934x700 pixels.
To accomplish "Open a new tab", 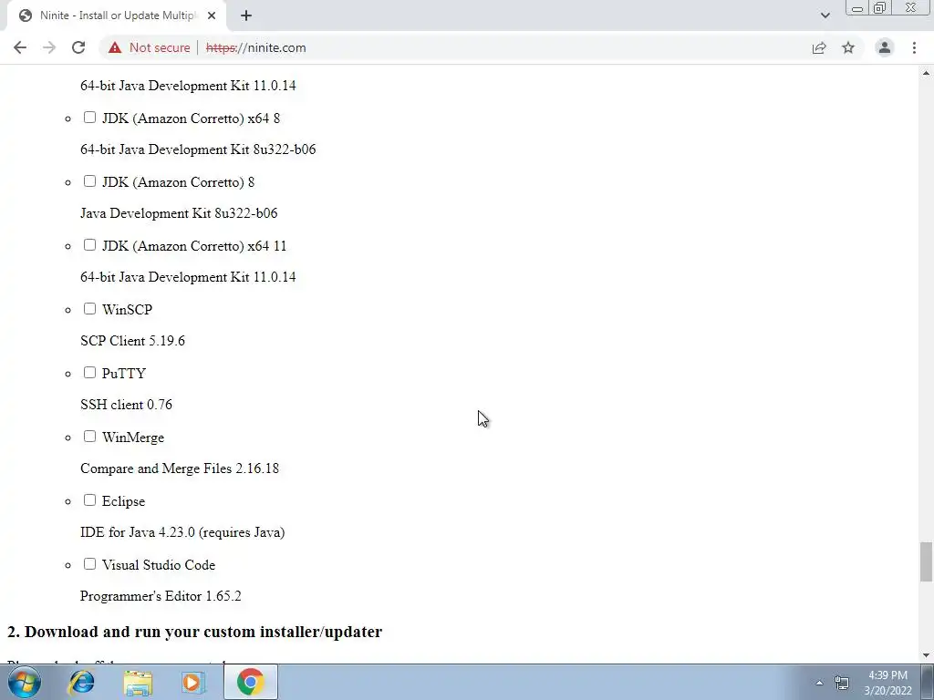I will coord(246,15).
